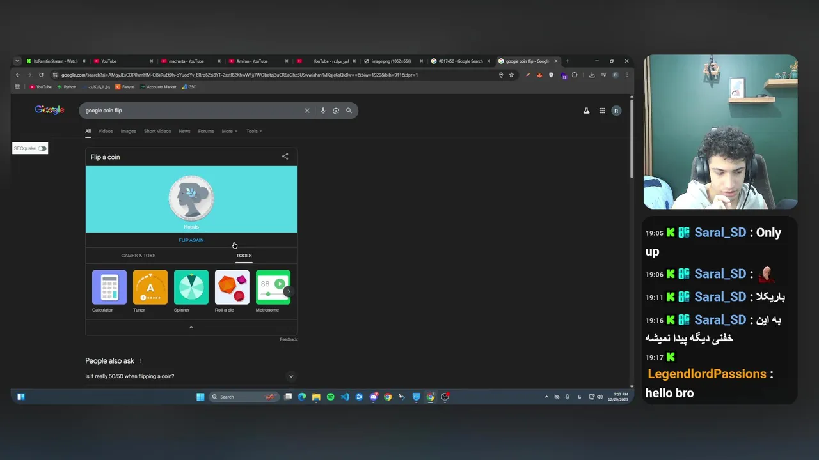Open File Explorer from the taskbar
Screen dimensions: 819x460
point(316,397)
